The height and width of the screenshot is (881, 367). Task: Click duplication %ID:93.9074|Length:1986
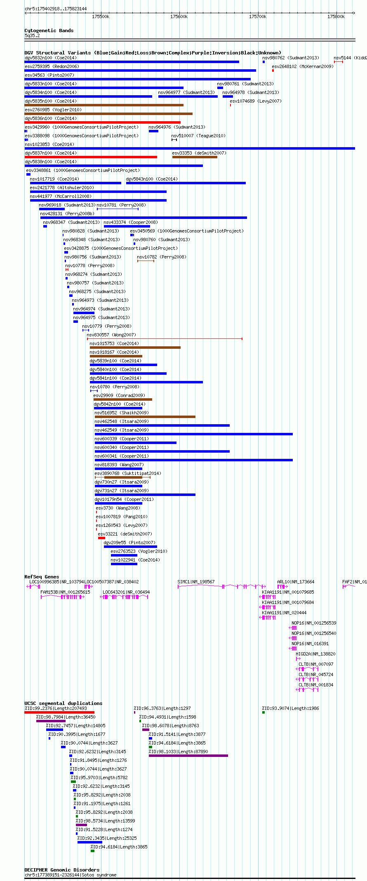[263, 712]
